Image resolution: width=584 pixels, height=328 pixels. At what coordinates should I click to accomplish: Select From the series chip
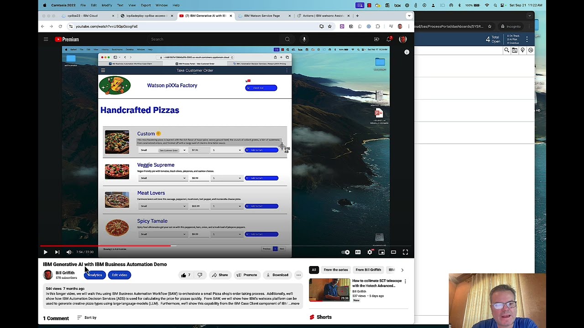[336, 270]
